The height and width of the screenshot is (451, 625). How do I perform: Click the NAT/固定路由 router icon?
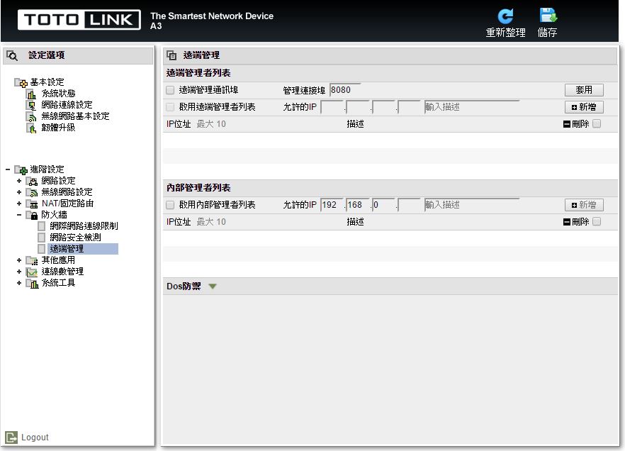[32, 204]
